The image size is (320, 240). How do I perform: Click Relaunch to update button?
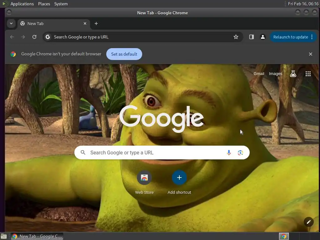[x=290, y=37]
